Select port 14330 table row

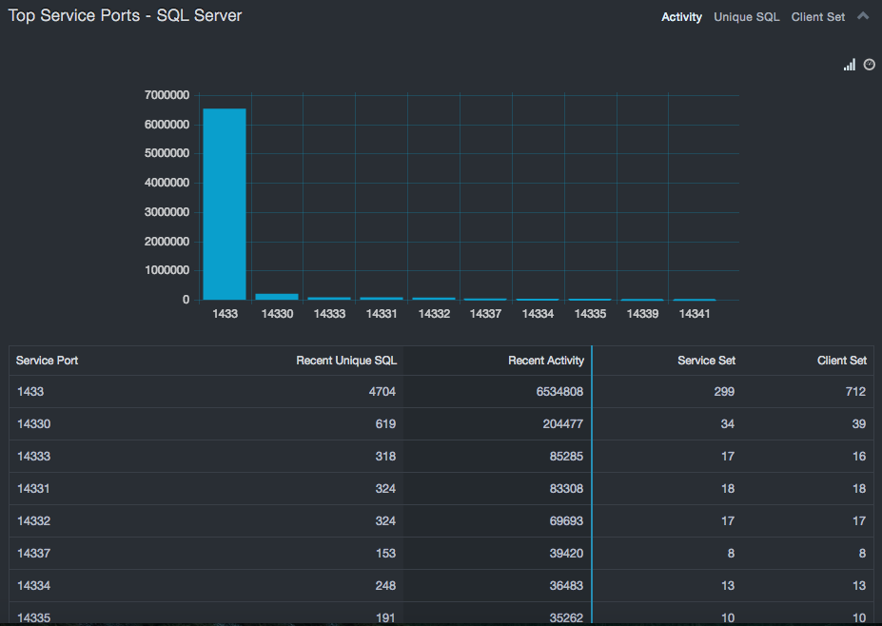pos(33,423)
